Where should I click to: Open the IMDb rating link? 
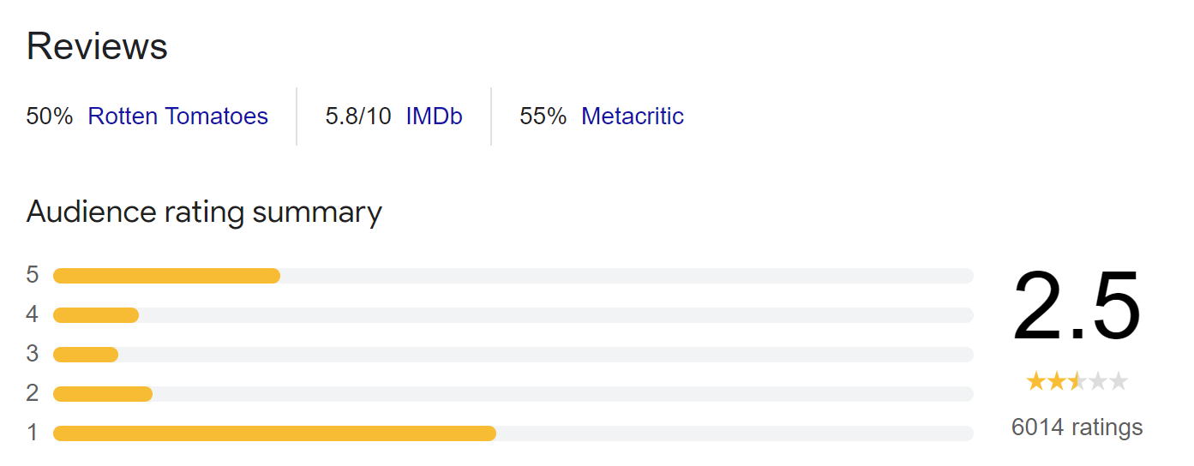(x=435, y=116)
